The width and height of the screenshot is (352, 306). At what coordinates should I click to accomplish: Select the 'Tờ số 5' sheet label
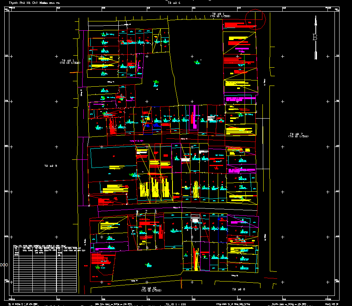click(51, 166)
